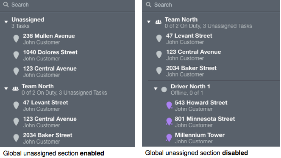Collapse the Driver North 1 task list
Viewport: 281px width, 158px height.
point(156,89)
